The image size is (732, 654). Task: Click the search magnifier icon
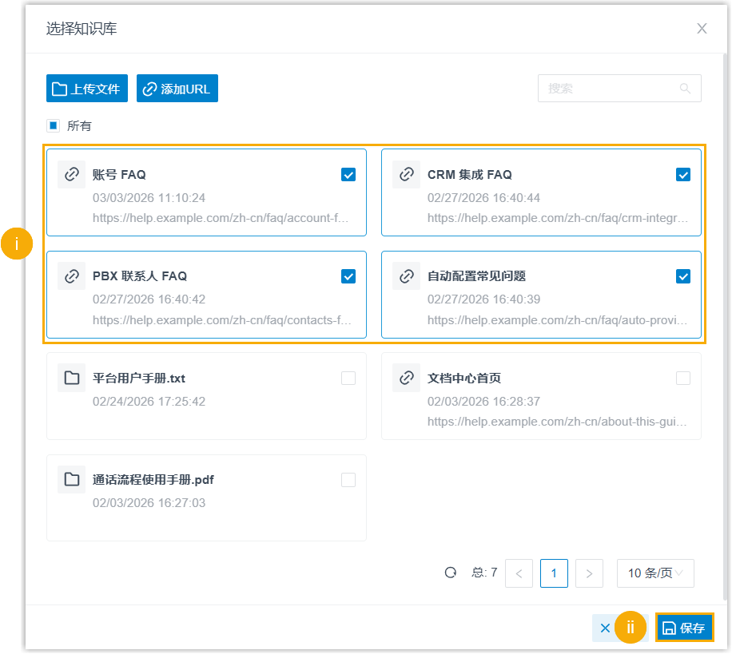click(x=685, y=89)
